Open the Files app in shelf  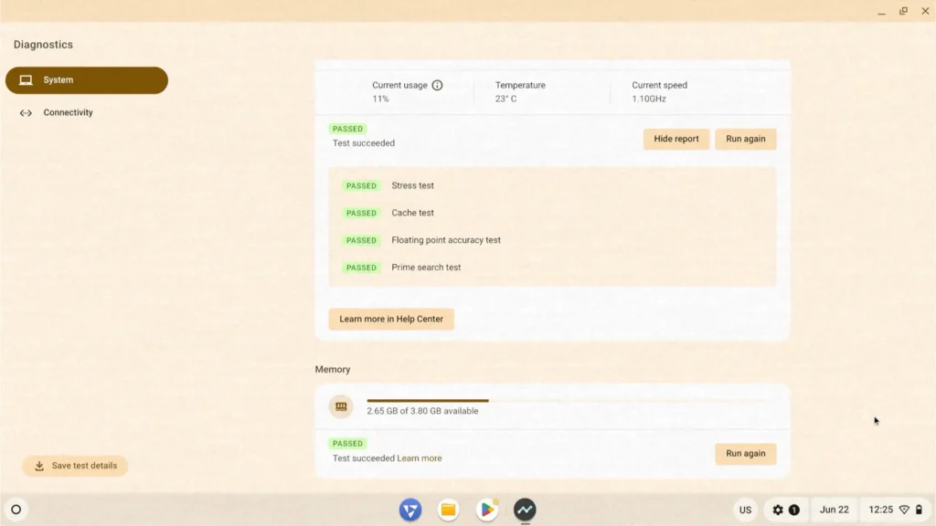(448, 510)
